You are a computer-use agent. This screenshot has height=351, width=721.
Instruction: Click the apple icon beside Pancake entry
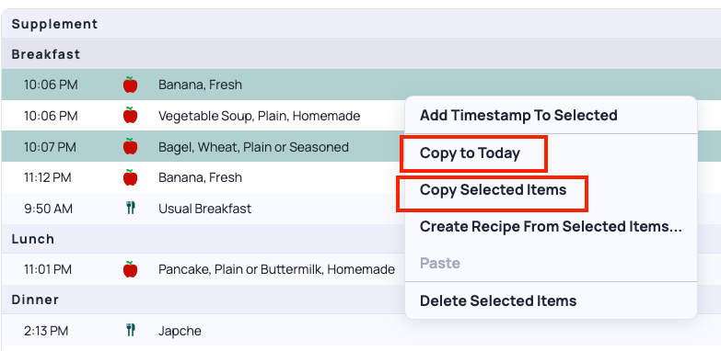130,269
